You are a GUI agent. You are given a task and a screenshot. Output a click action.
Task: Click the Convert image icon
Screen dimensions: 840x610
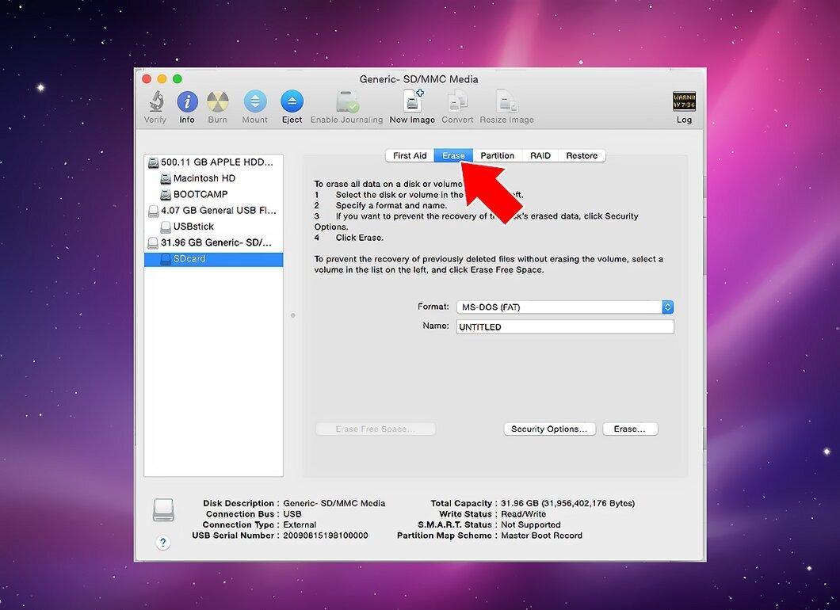[457, 101]
